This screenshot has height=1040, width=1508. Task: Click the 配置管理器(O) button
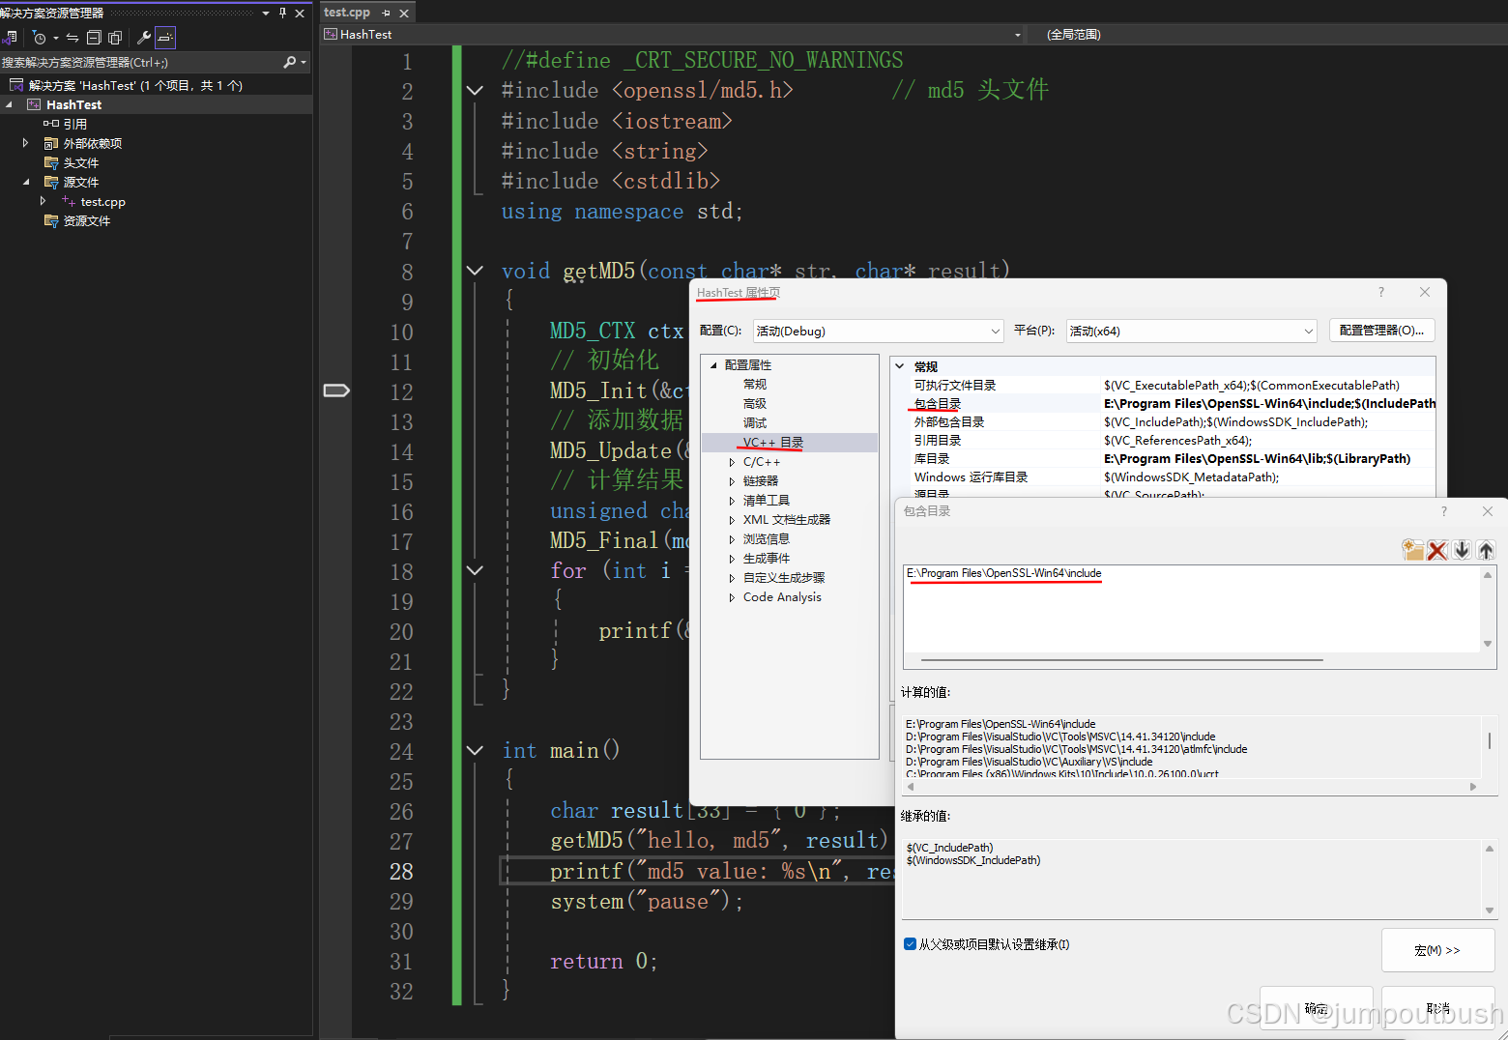(x=1381, y=330)
